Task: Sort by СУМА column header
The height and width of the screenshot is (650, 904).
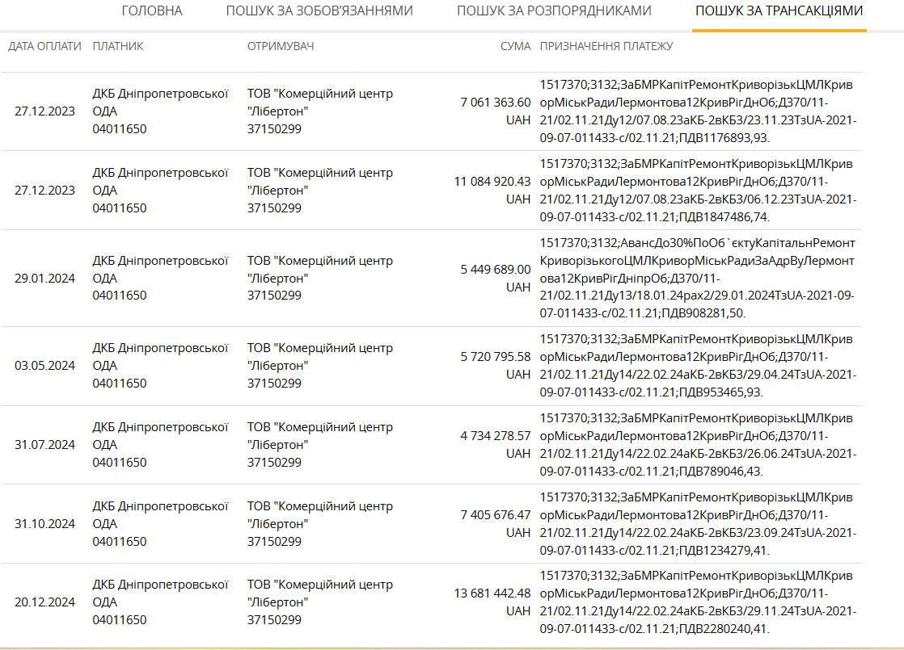Action: (515, 46)
